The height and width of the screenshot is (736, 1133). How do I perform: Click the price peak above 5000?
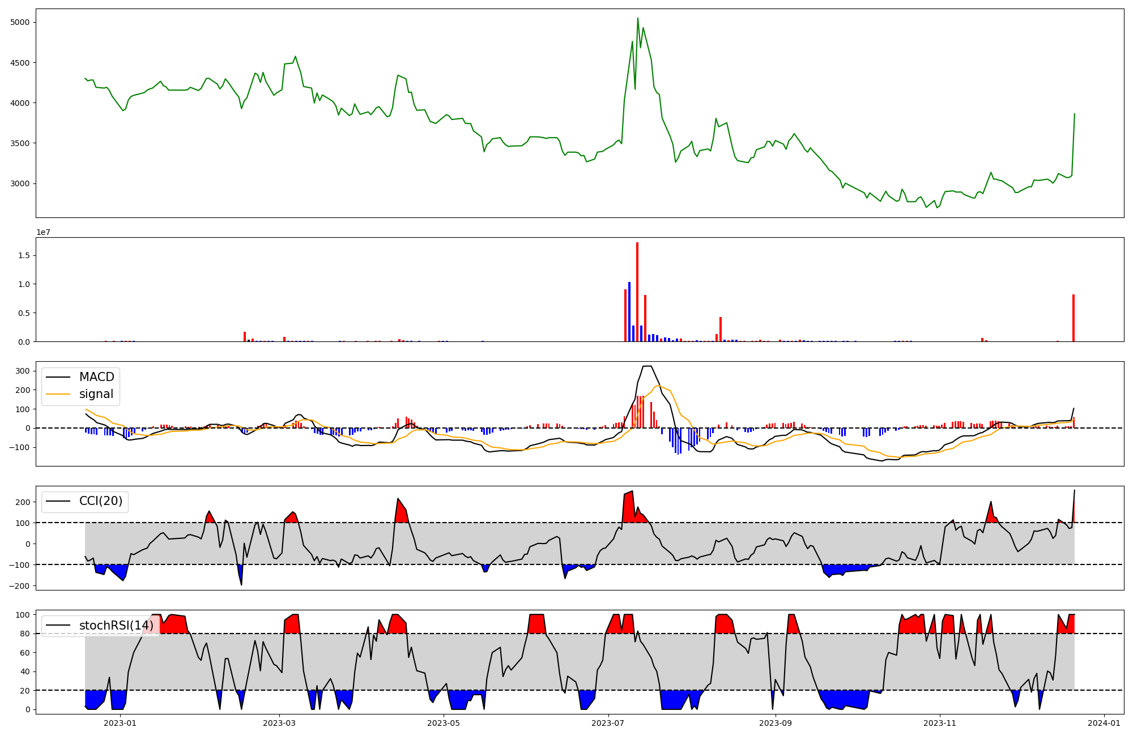pos(637,19)
